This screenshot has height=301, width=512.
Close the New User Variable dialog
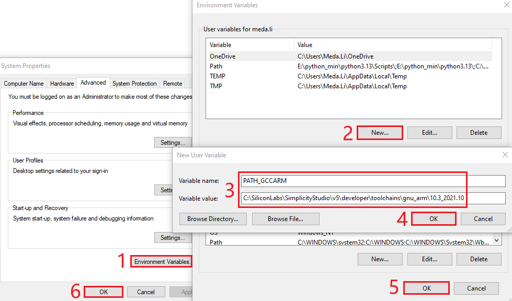pos(505,155)
